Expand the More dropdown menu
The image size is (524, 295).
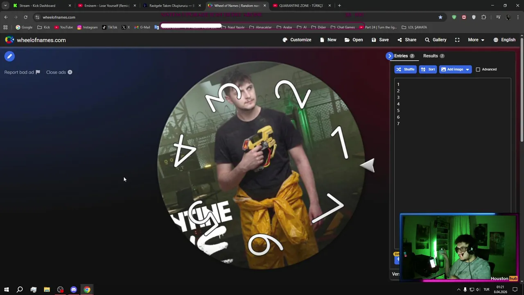[x=476, y=40]
